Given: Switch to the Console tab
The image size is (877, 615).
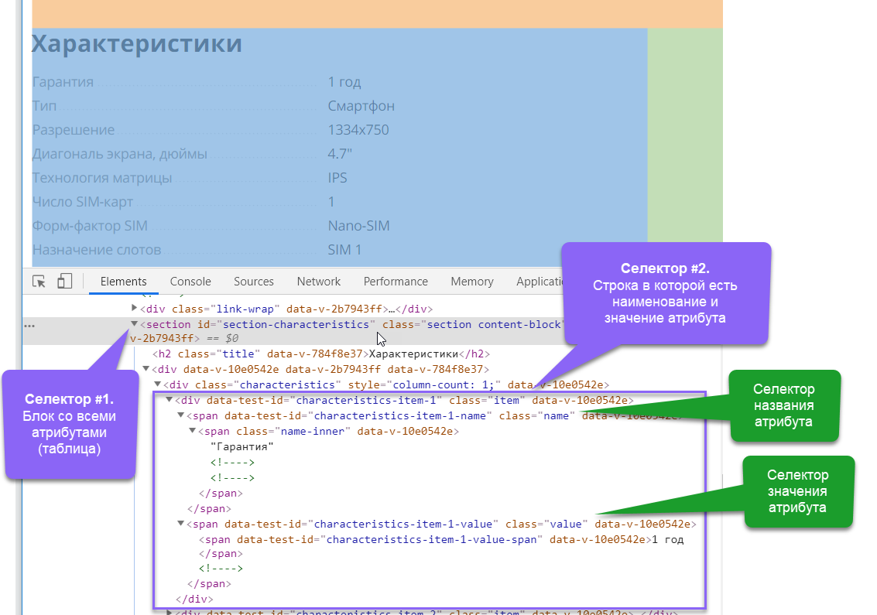Looking at the screenshot, I should (x=190, y=282).
